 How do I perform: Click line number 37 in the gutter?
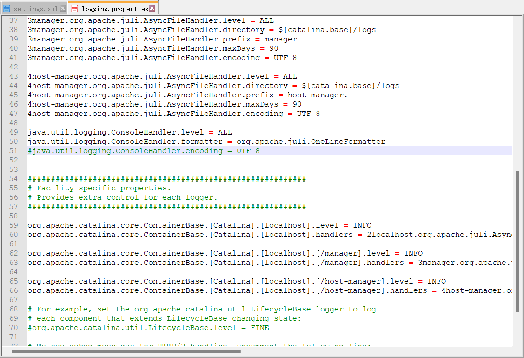pos(13,20)
